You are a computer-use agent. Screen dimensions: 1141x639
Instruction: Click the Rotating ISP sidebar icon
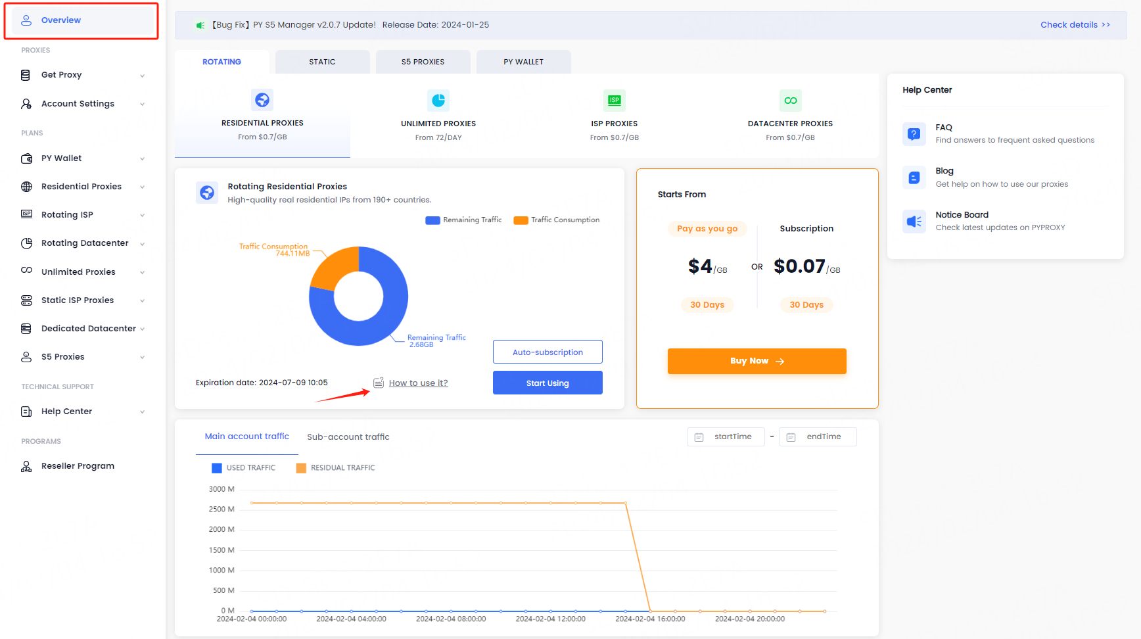coord(26,214)
